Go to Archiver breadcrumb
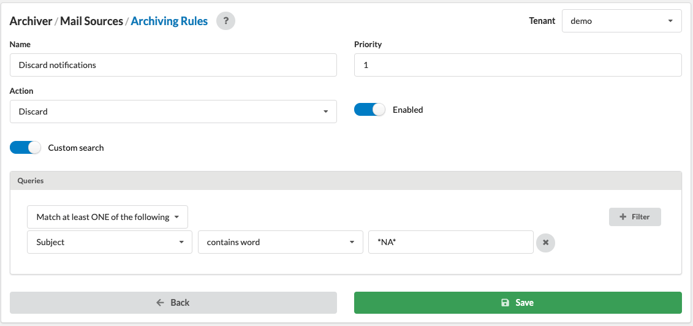Screen dimensions: 693x326 31,21
